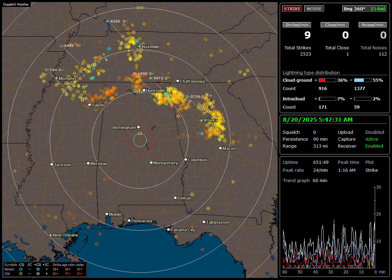Click the Peak rate value 24/min

321,170
